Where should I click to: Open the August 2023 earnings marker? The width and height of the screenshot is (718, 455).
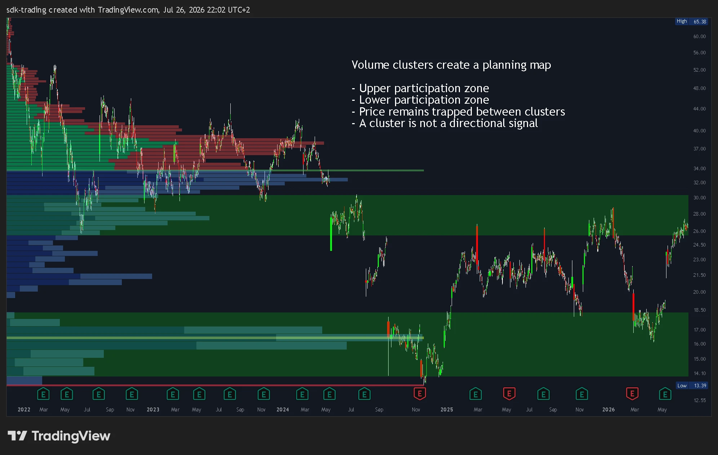(230, 394)
